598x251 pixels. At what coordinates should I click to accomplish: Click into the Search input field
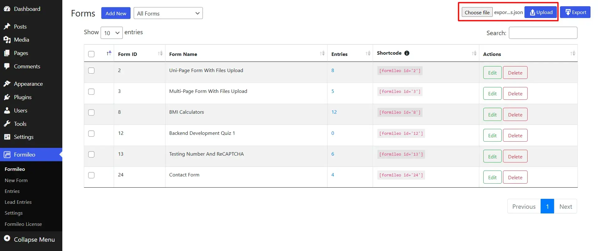point(543,33)
